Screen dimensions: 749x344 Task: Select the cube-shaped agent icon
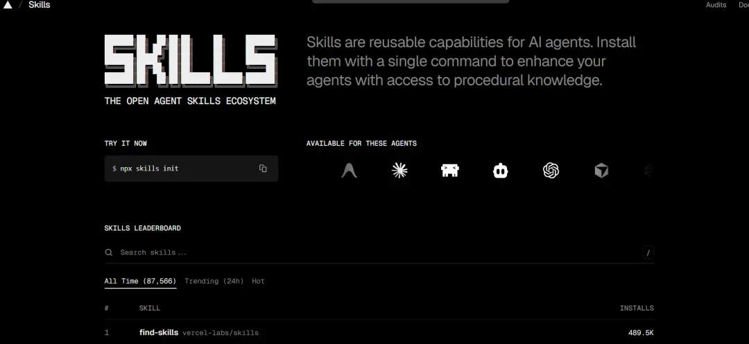coord(601,171)
